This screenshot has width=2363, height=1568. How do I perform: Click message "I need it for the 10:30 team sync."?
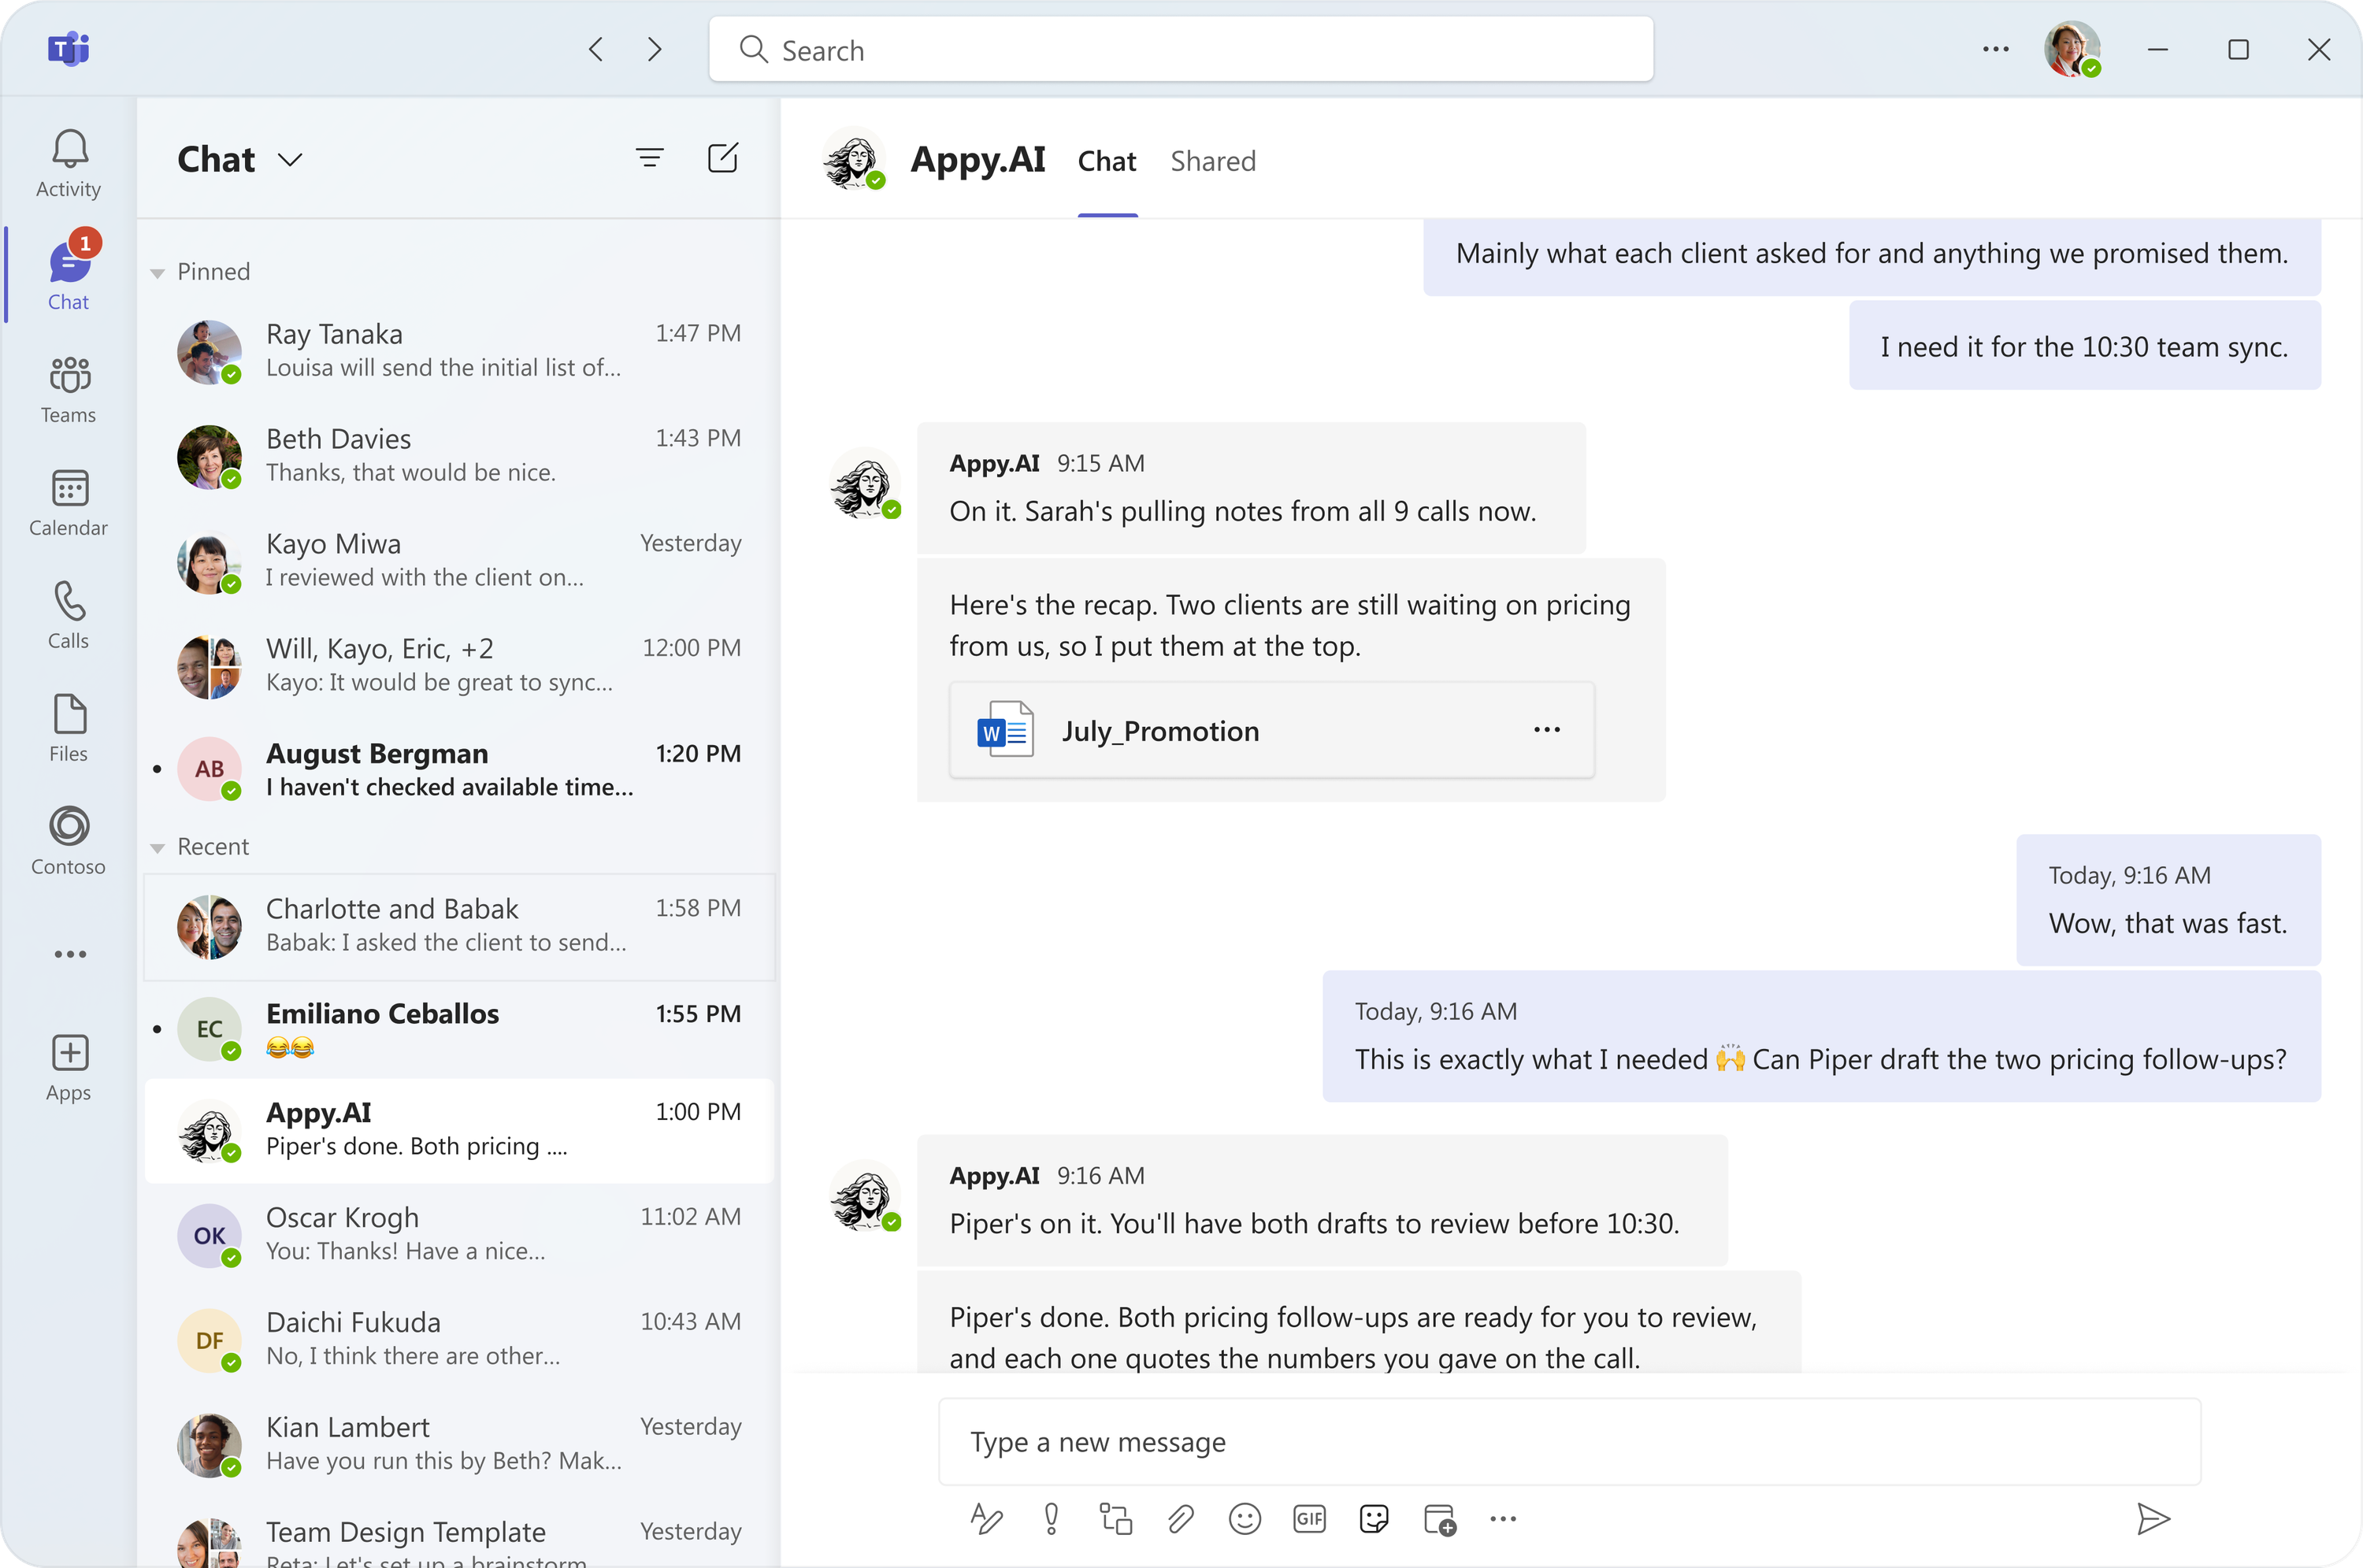[2084, 346]
